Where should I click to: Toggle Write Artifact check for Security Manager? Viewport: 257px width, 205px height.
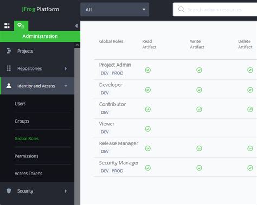coord(199,168)
